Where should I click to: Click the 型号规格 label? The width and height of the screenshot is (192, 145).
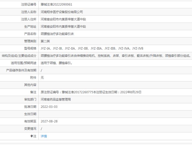(30, 49)
